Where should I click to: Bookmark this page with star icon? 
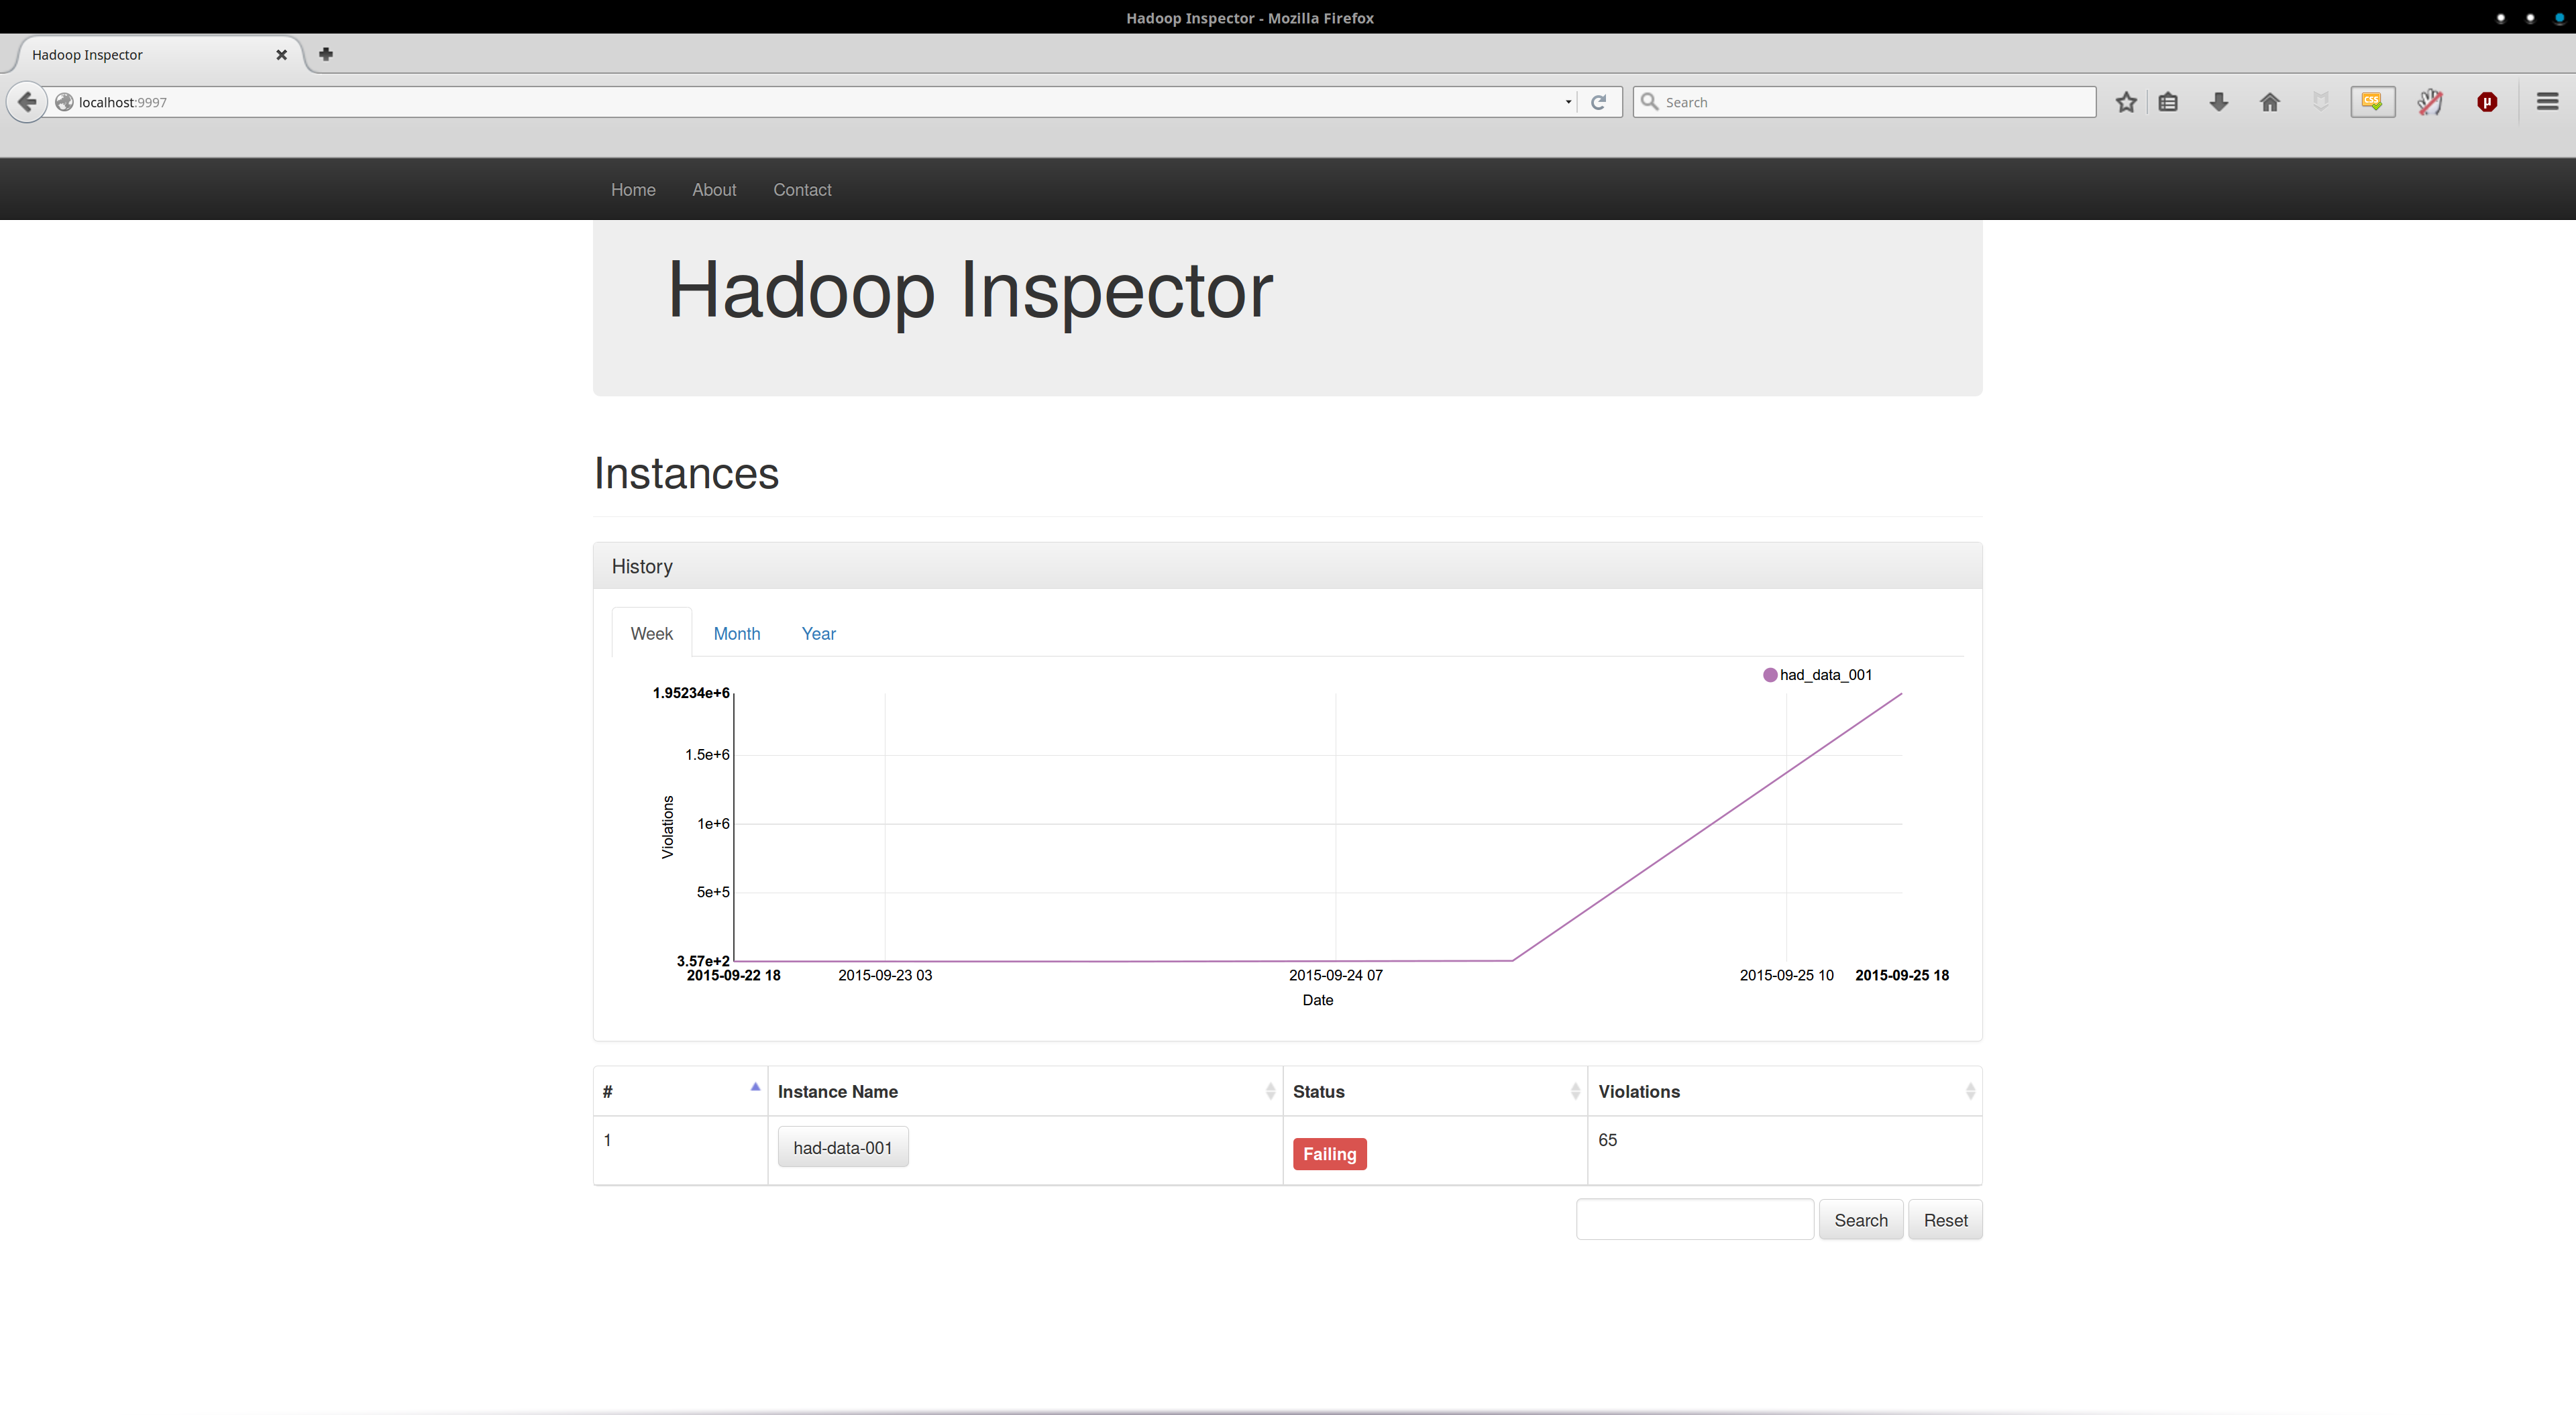point(2126,102)
